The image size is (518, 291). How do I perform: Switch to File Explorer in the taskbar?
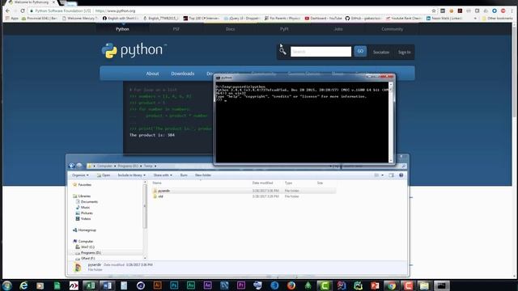[x=424, y=285]
